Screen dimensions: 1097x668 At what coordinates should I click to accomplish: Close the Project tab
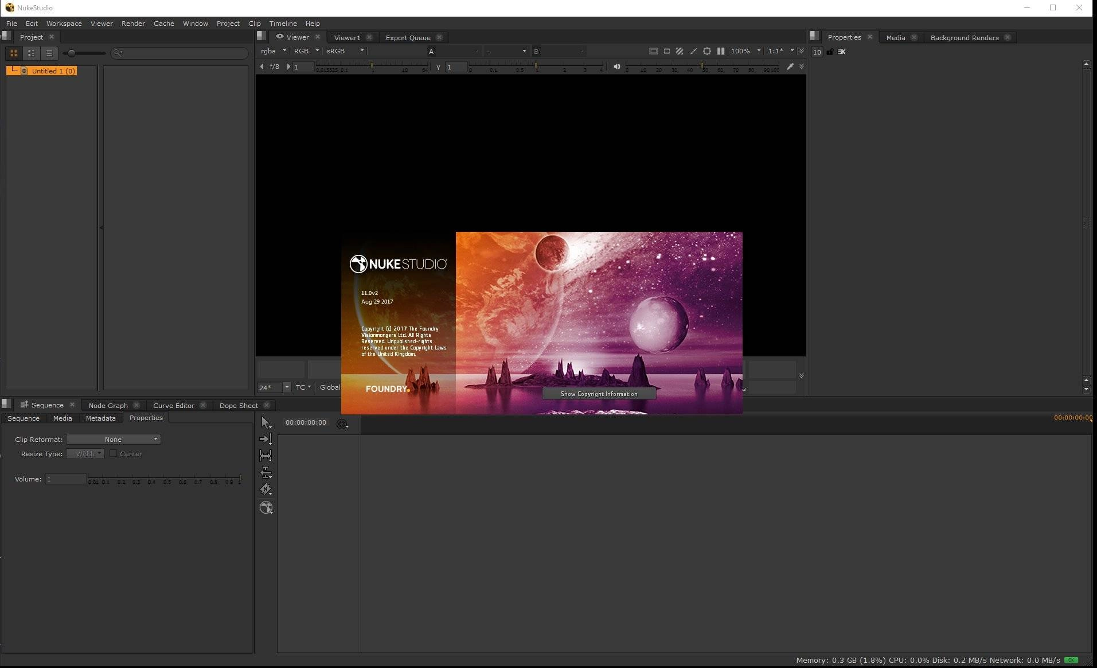click(51, 37)
